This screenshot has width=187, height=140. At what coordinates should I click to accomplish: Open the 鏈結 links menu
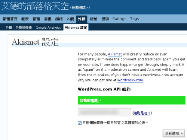[59, 19]
